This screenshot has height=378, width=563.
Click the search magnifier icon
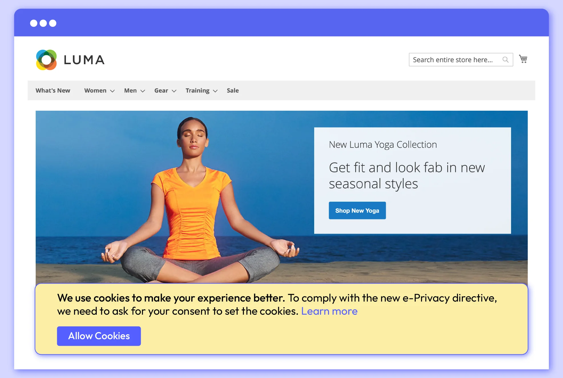click(x=505, y=60)
